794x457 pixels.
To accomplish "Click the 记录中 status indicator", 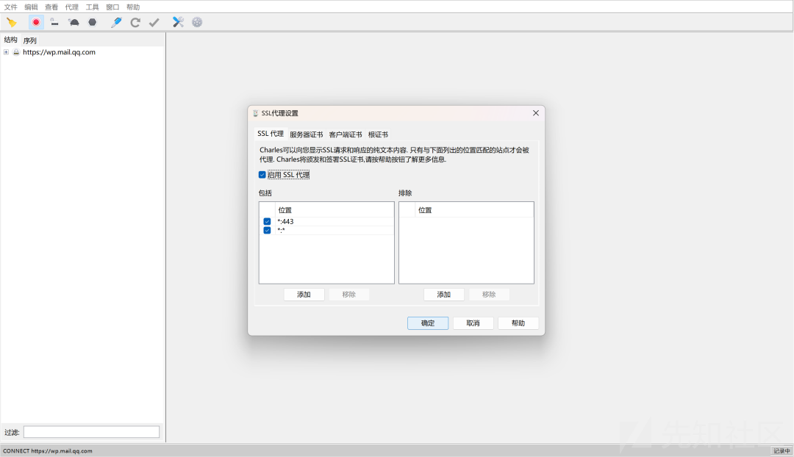I will 782,451.
